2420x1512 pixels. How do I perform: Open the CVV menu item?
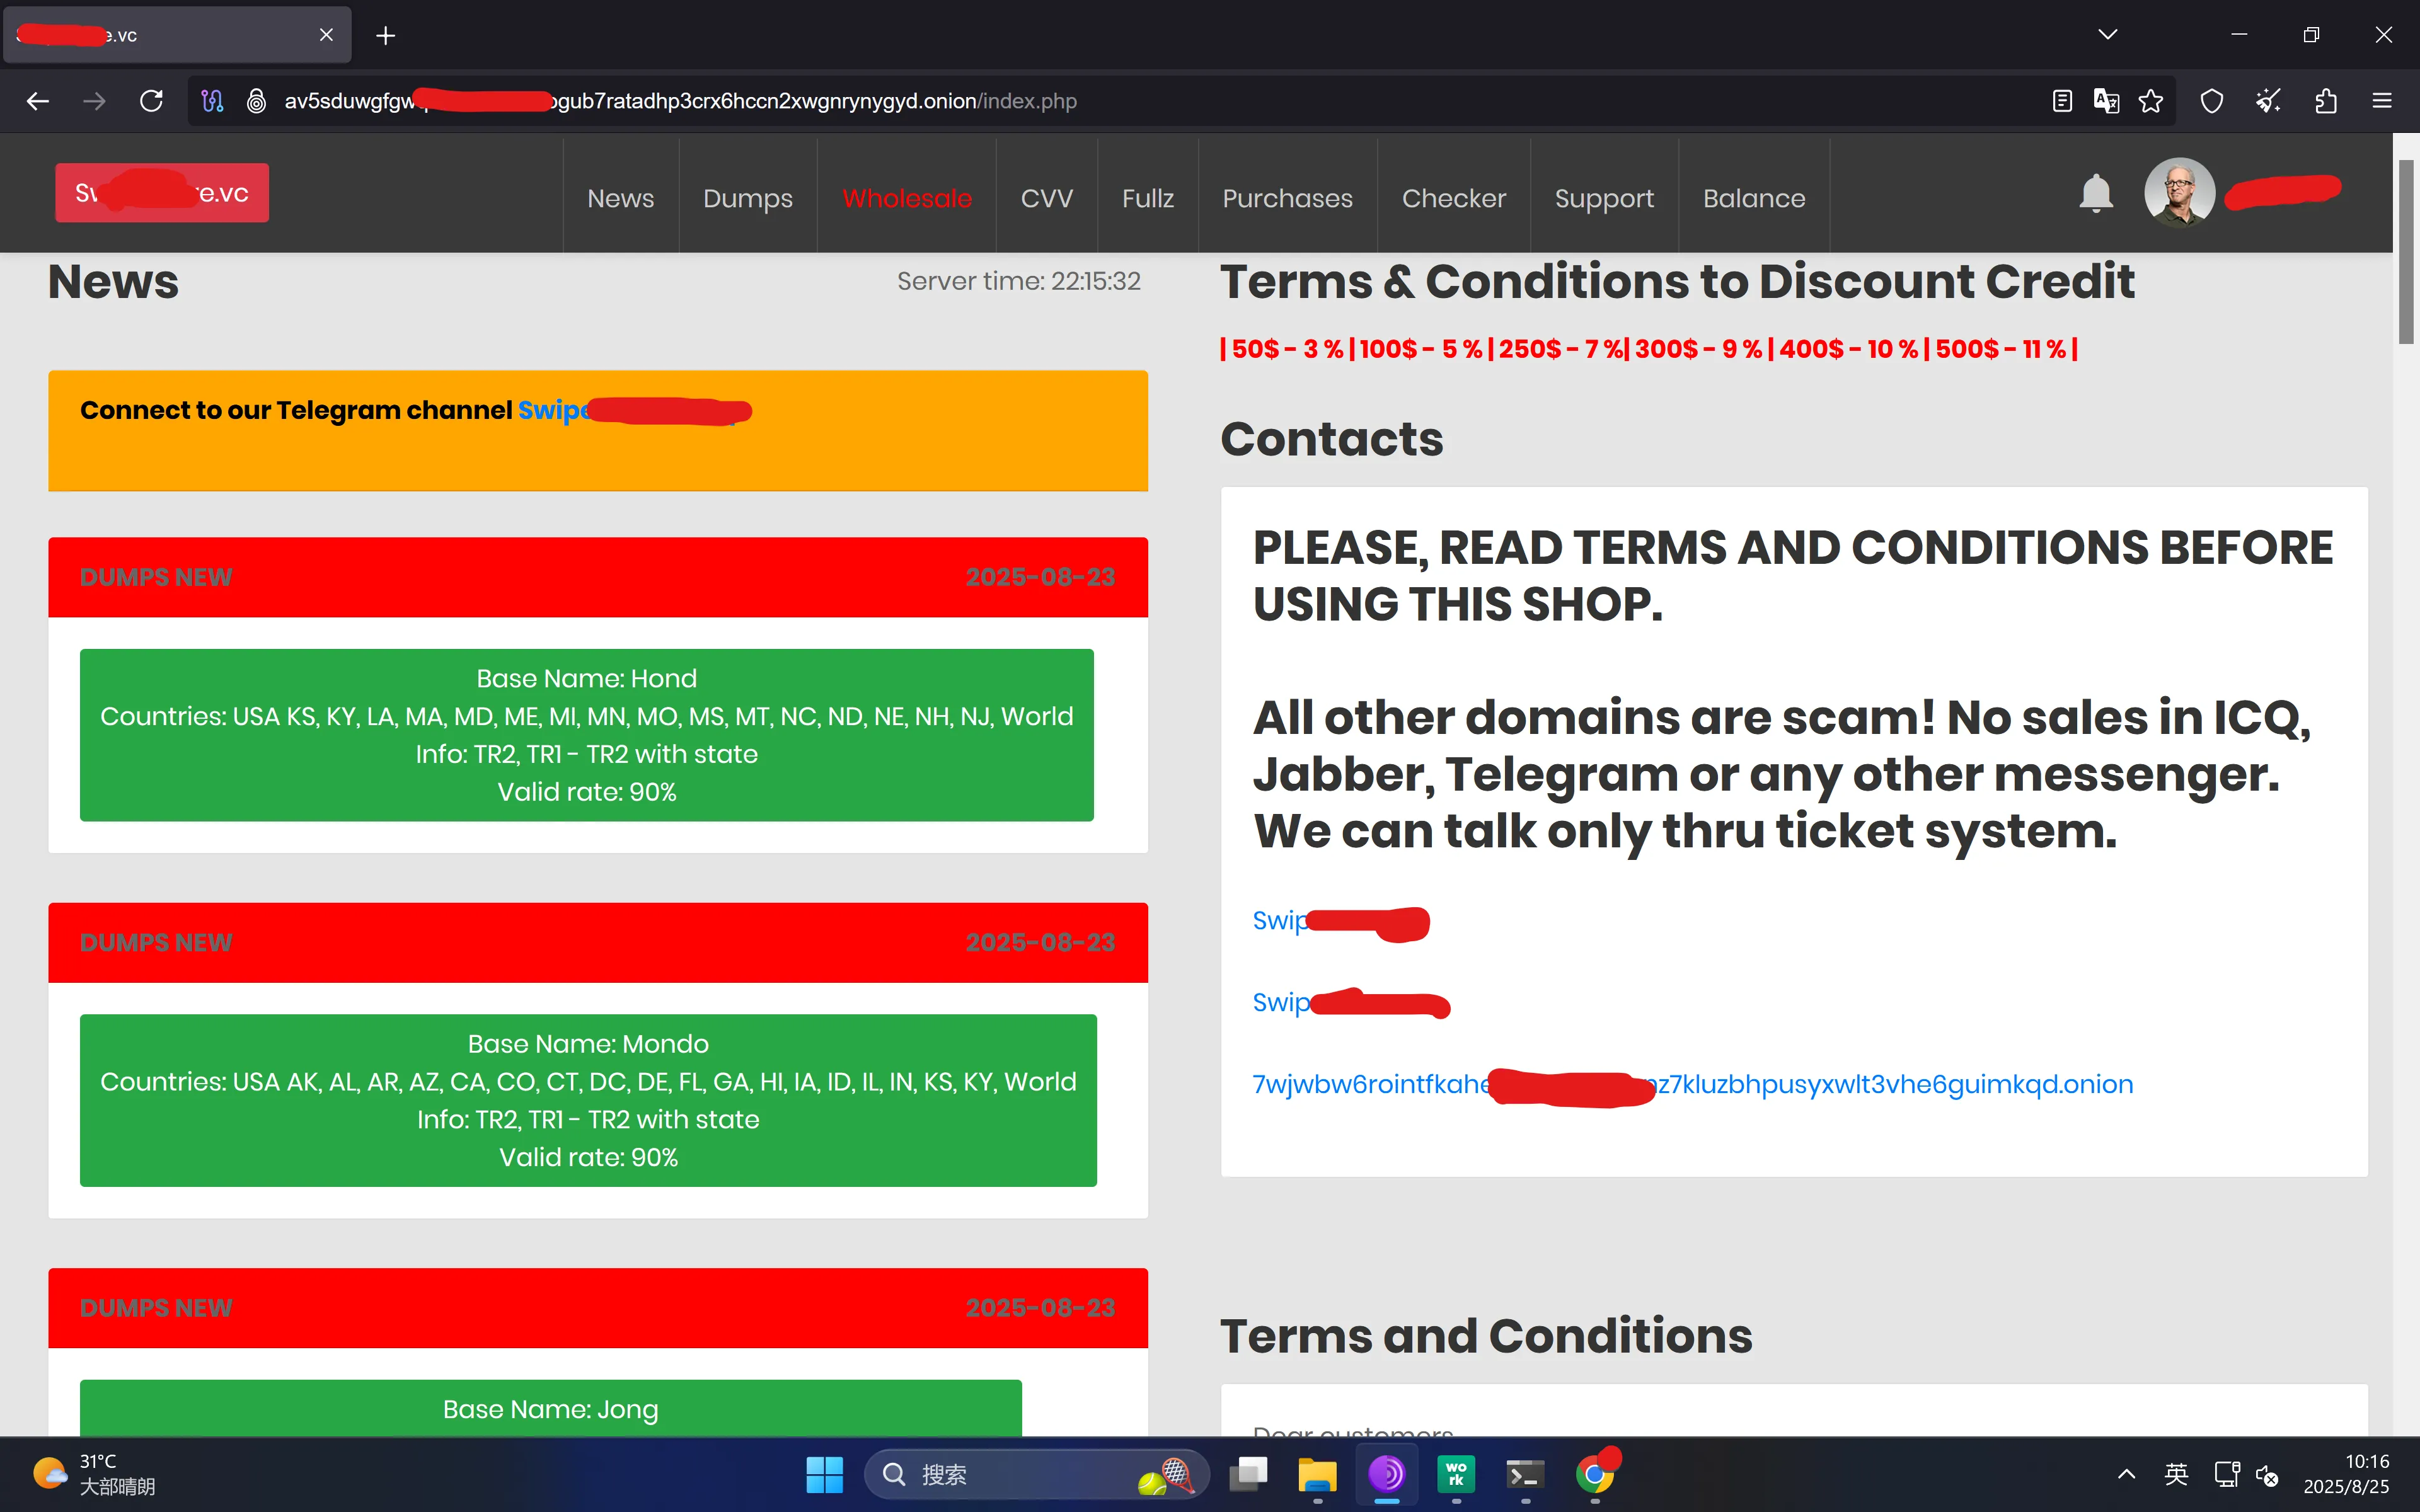pyautogui.click(x=1047, y=198)
